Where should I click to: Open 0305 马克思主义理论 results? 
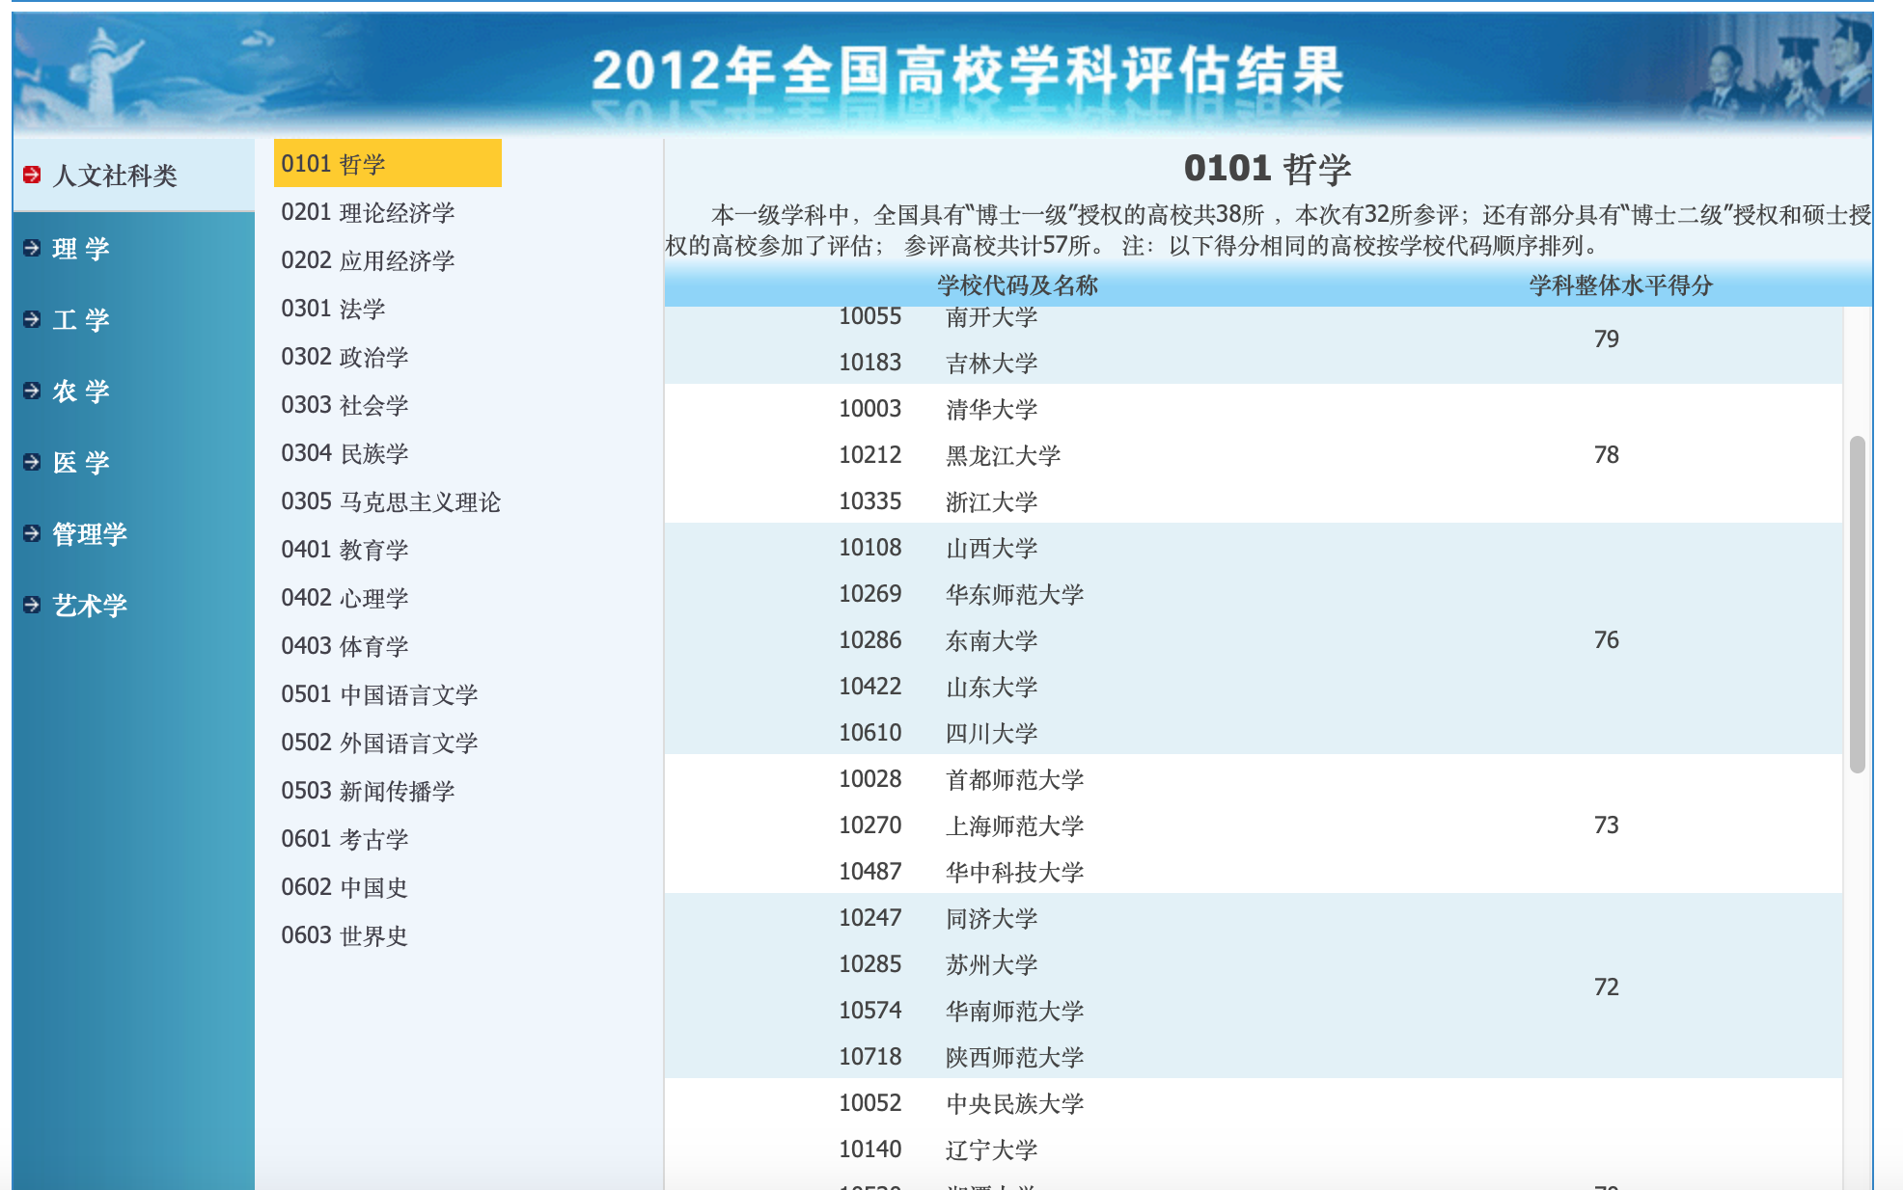click(391, 501)
